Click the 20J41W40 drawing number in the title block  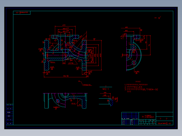[164, 123]
